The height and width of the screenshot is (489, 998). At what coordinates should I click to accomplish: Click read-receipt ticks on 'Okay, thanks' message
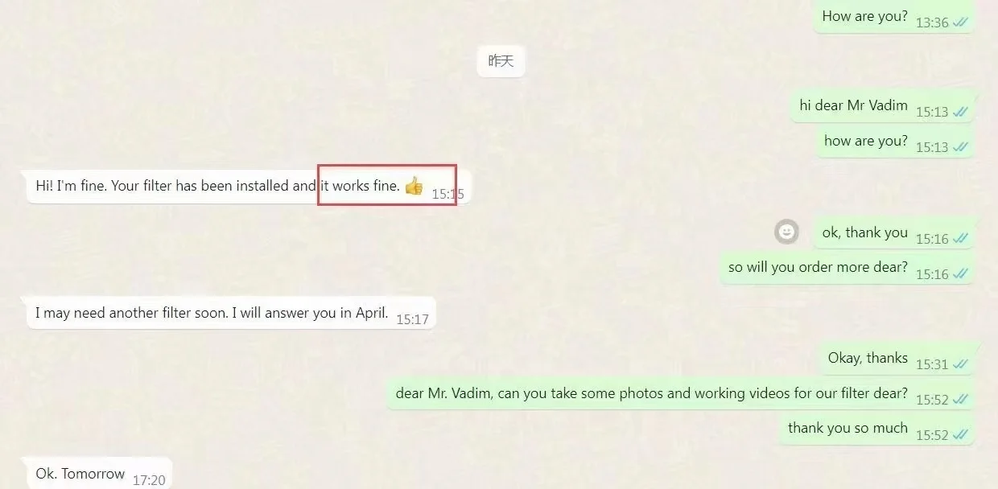[960, 364]
